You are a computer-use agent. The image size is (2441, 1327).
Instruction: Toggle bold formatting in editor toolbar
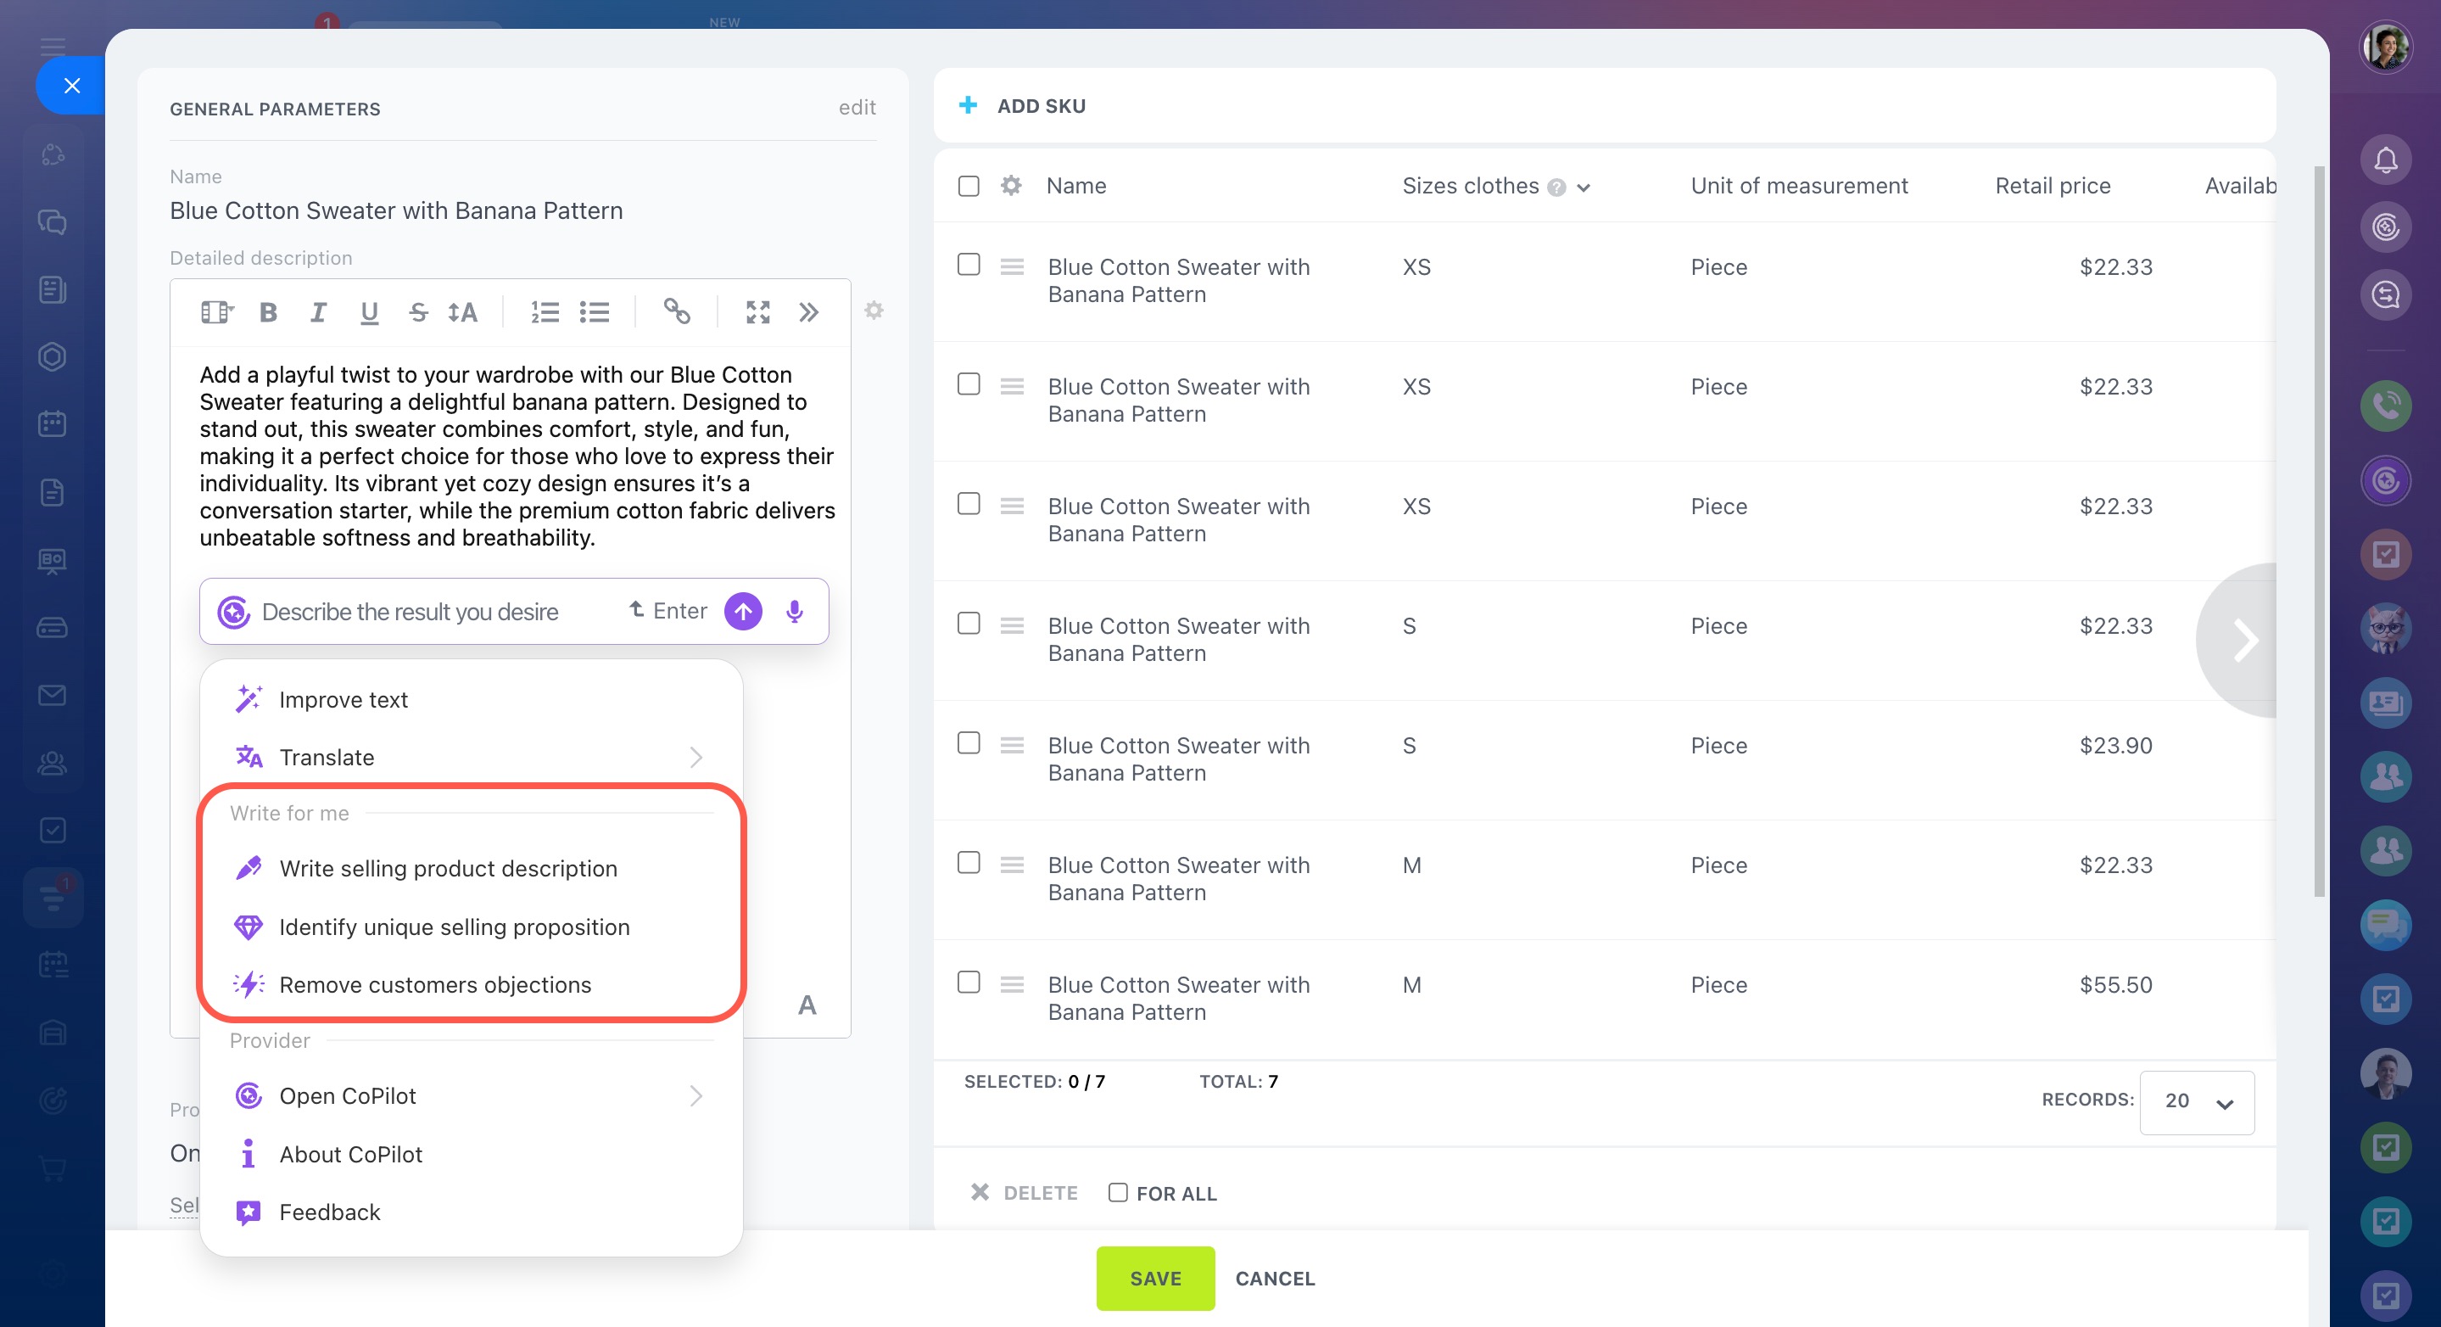coord(268,313)
